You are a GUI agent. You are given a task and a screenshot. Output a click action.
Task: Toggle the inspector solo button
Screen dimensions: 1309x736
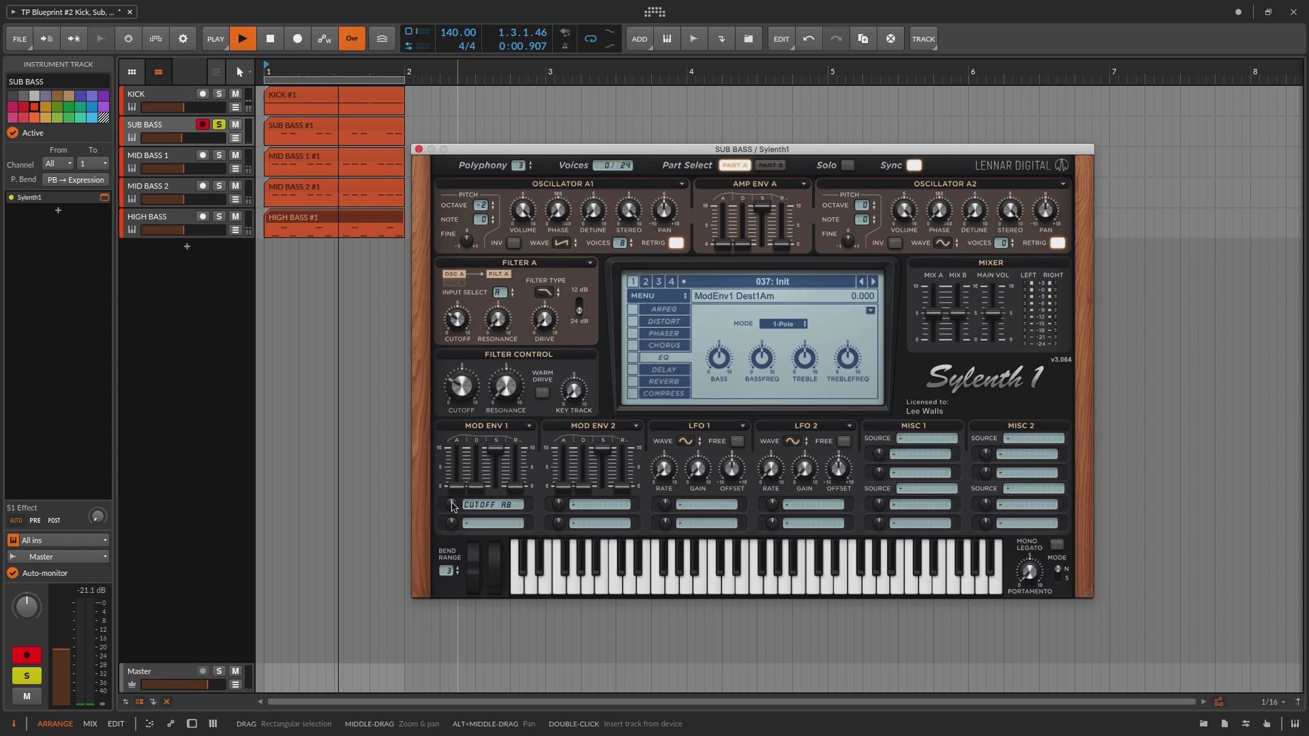click(x=27, y=676)
